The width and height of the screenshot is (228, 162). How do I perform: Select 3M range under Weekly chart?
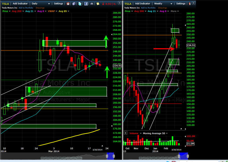point(158,158)
